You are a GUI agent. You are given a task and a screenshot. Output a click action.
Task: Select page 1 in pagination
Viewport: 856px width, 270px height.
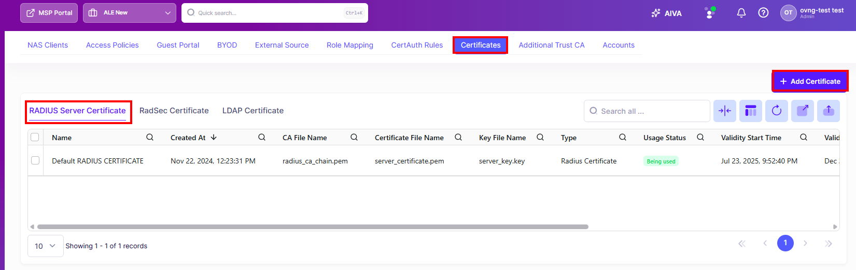[x=785, y=243]
